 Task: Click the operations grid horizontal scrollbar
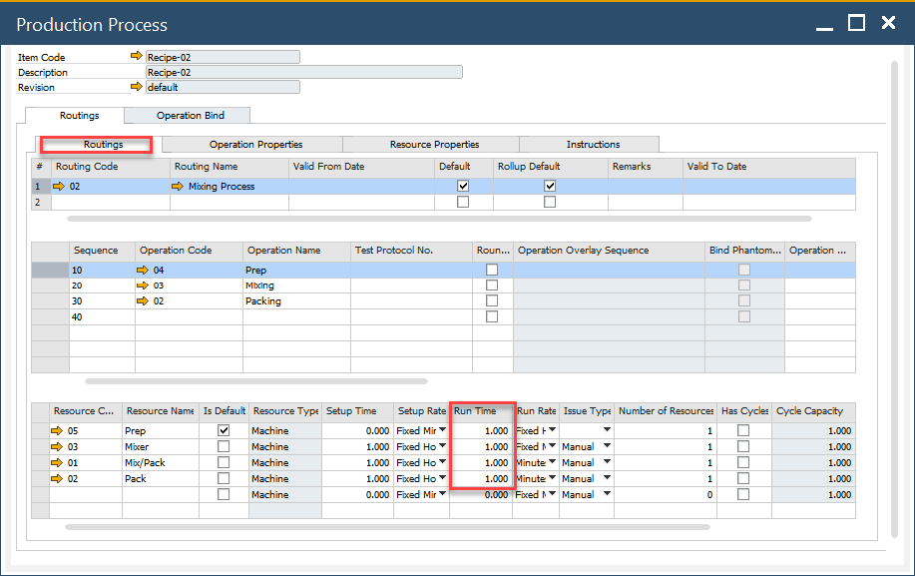coord(255,380)
